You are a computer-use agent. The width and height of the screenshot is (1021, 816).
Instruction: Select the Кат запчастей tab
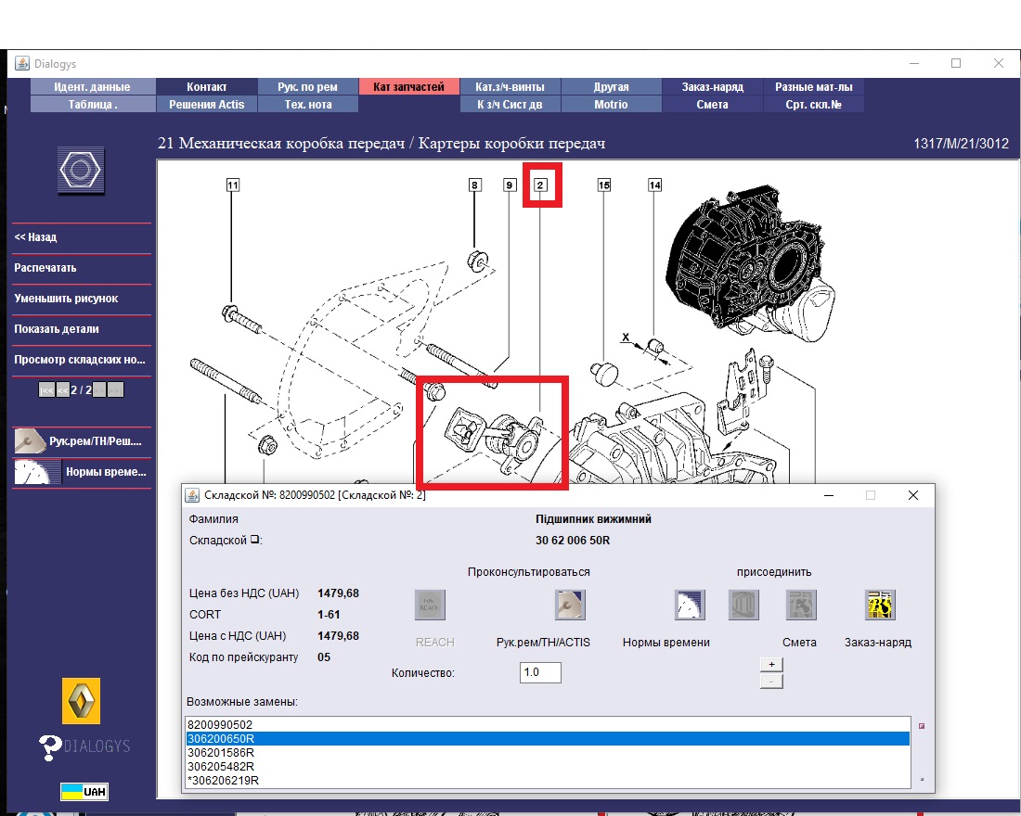pos(409,86)
